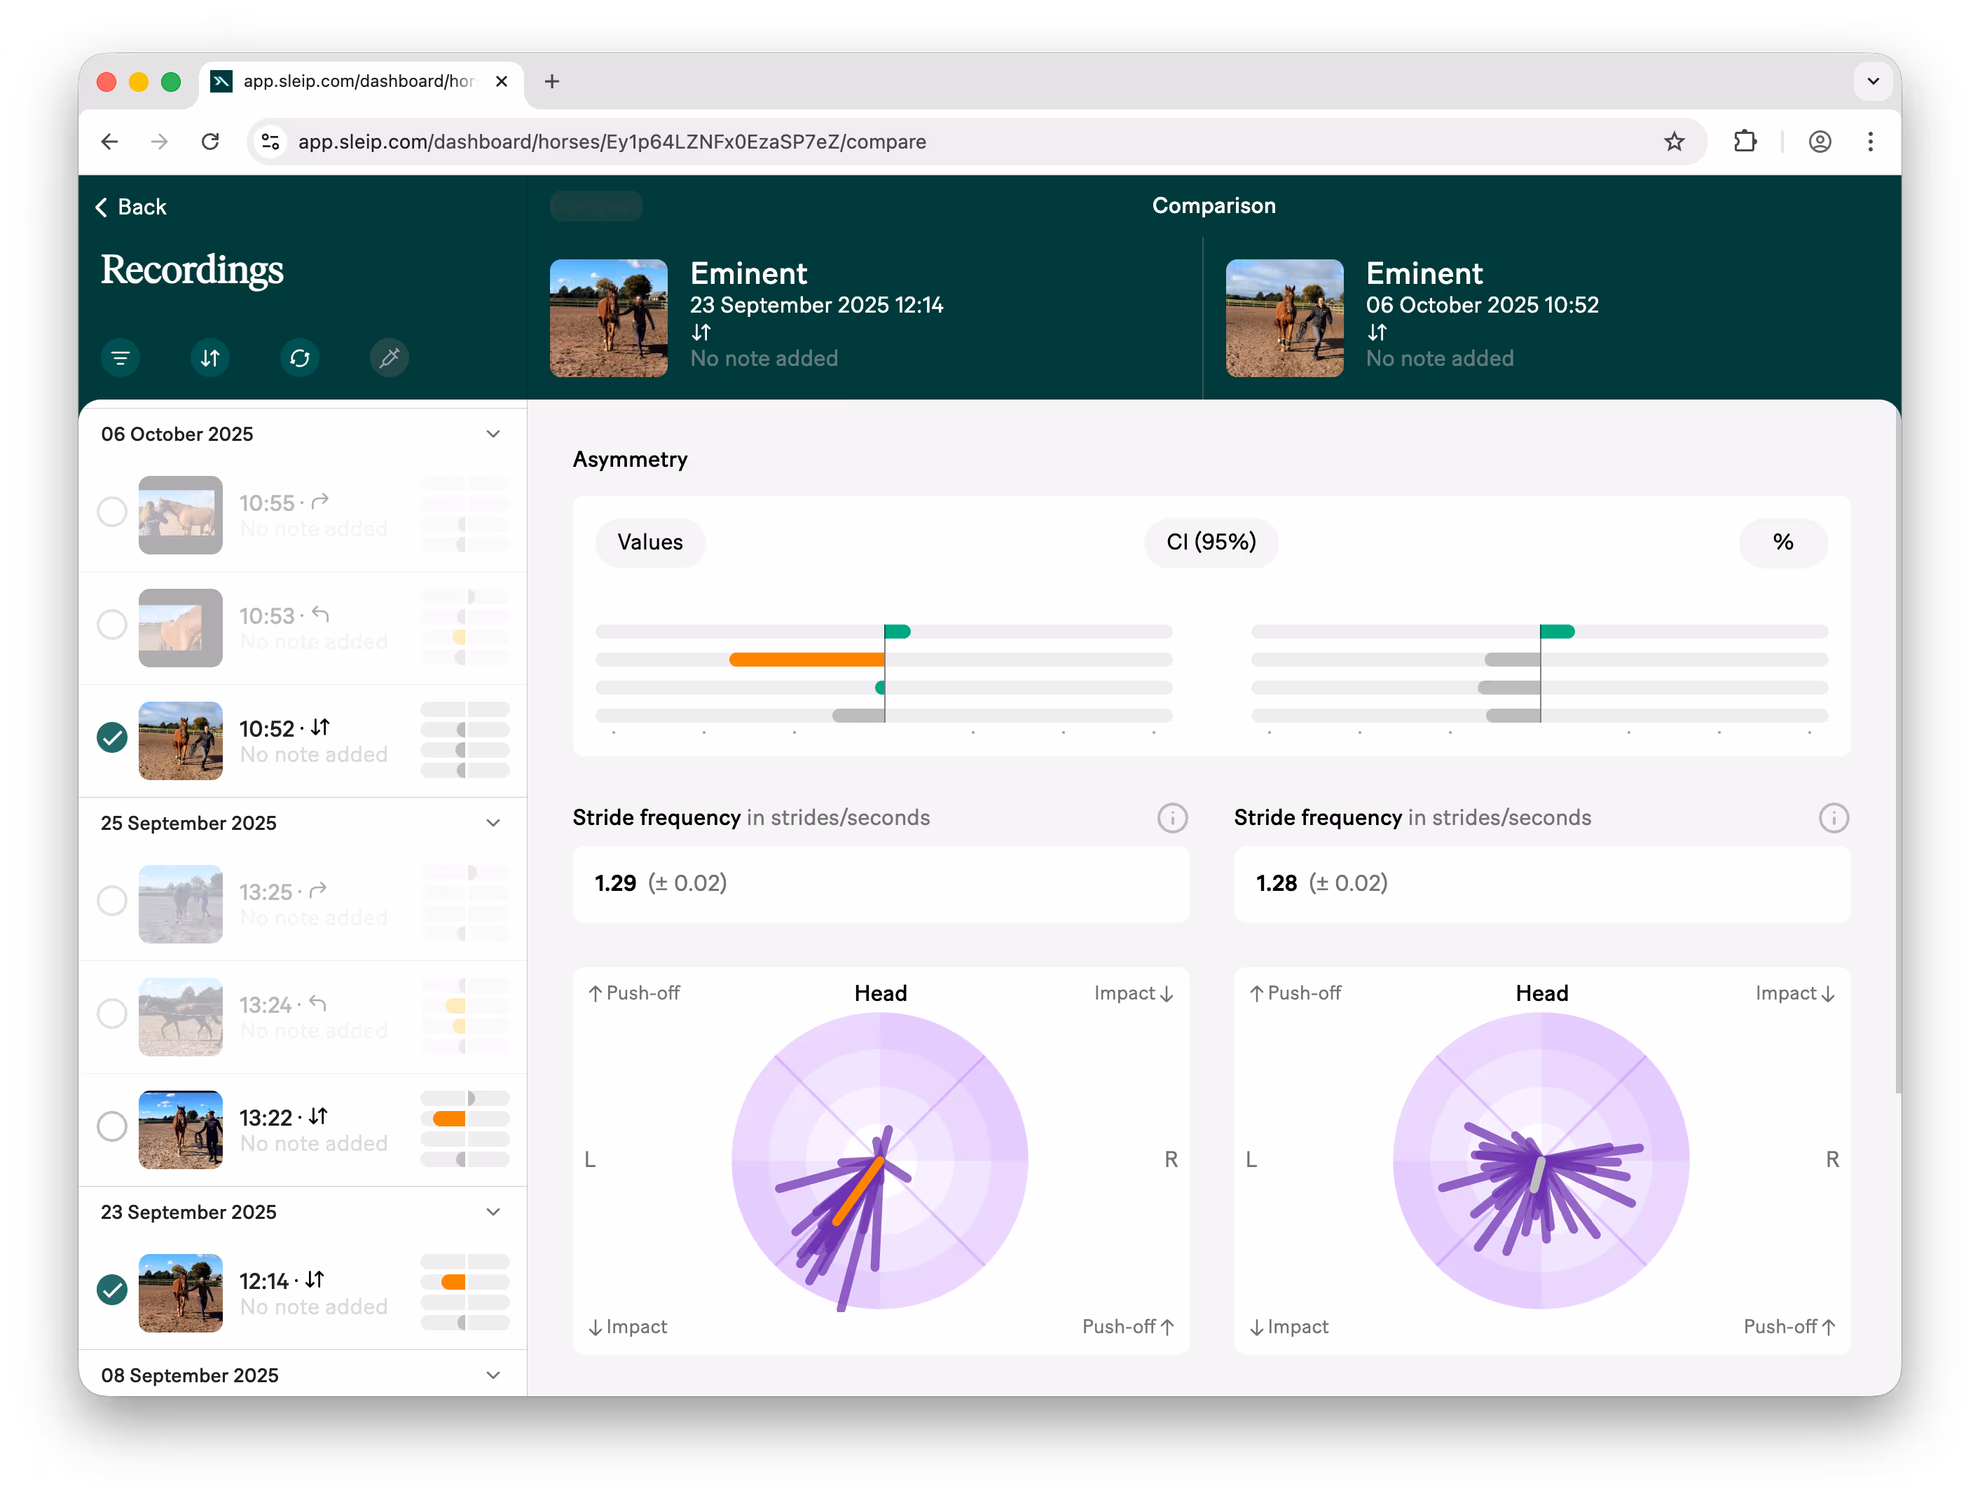Go Back from Recordings

(132, 207)
